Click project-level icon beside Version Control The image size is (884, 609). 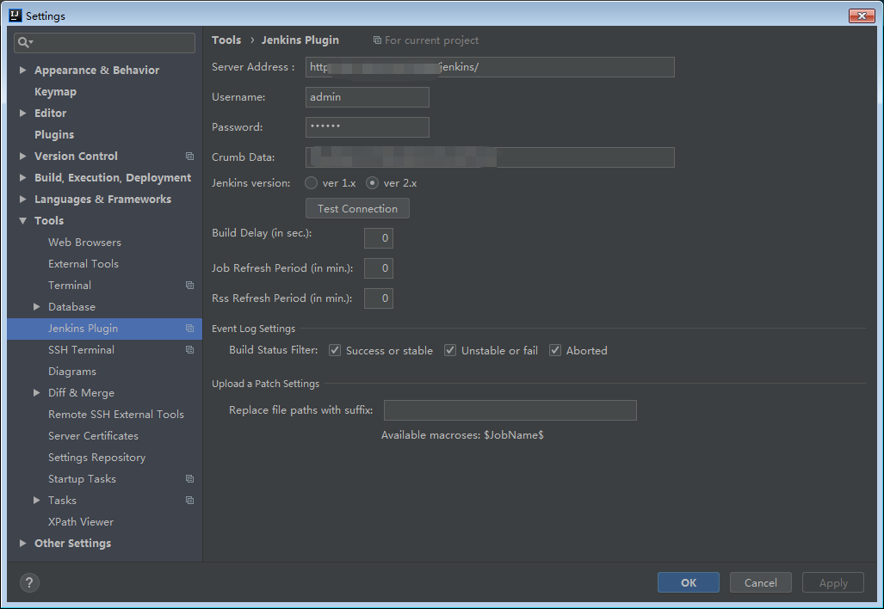tap(190, 156)
